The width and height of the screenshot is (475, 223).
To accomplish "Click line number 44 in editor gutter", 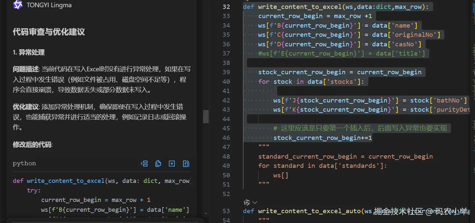I will tap(226, 119).
